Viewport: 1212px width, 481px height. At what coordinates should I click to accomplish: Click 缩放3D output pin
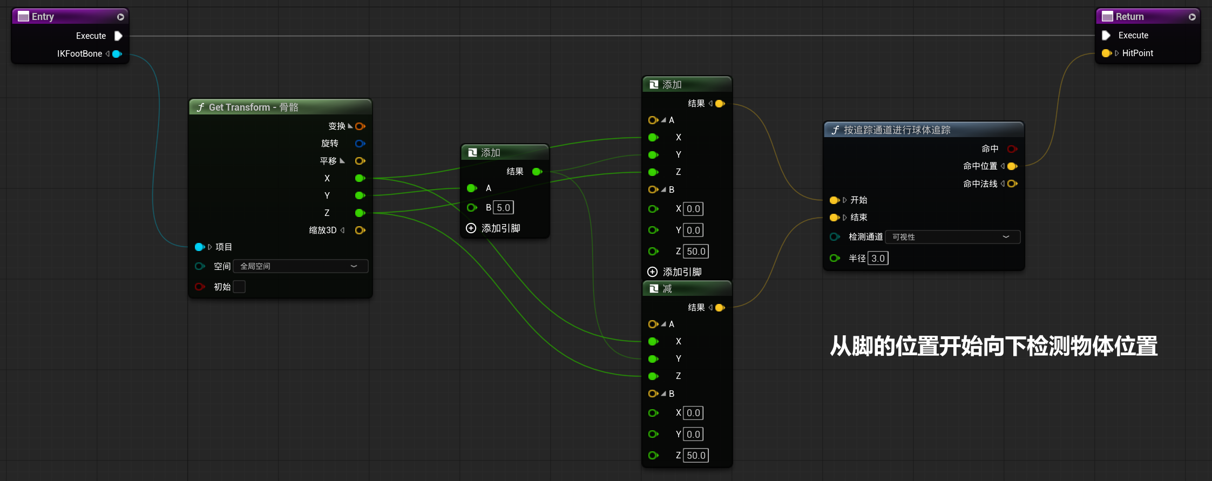[360, 231]
